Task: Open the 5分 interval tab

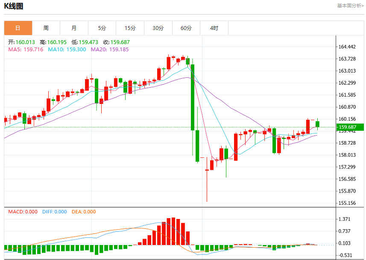Action: point(102,28)
